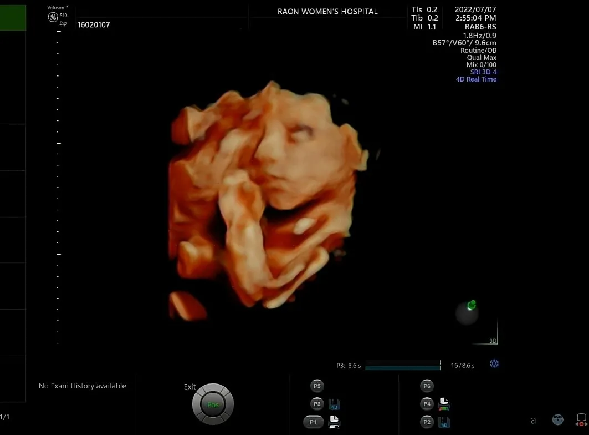This screenshot has width=589, height=435.
Task: Click the small 3D axis label
Action: click(x=493, y=341)
